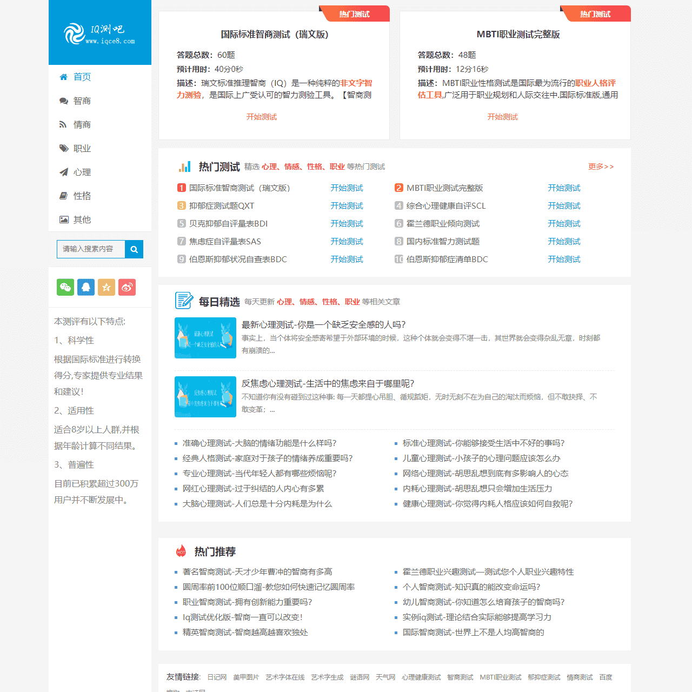Image resolution: width=692 pixels, height=692 pixels.
Task: Click the blue QQ penguin share icon
Action: (86, 287)
